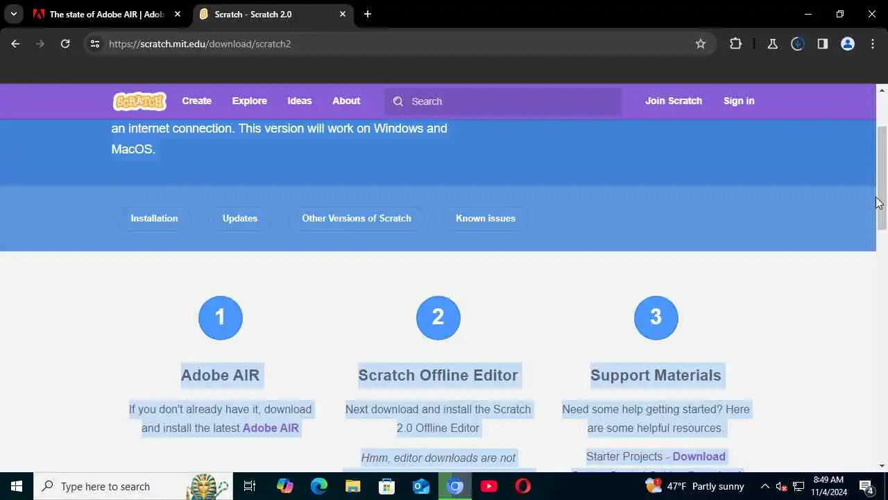Open File Explorer from taskbar
Screen dimensions: 888x500
[353, 486]
